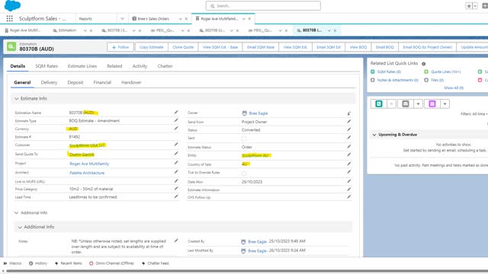Open Roger Ave Multifamily project link

(89, 164)
